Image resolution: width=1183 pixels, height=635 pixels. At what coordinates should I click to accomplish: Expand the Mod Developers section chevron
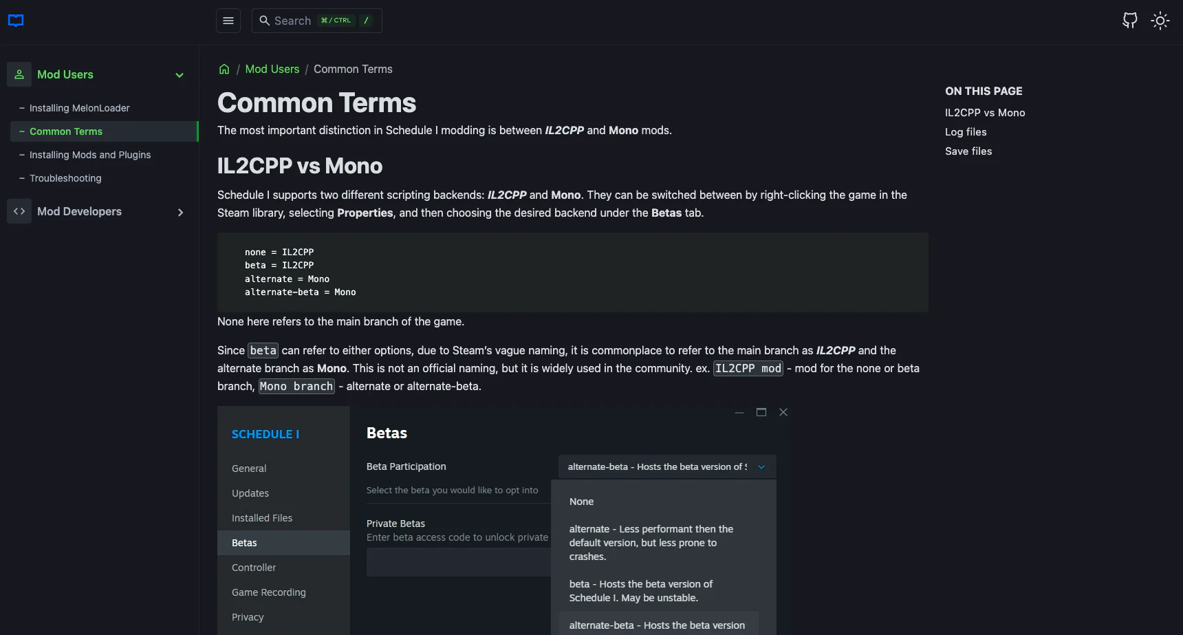[180, 212]
